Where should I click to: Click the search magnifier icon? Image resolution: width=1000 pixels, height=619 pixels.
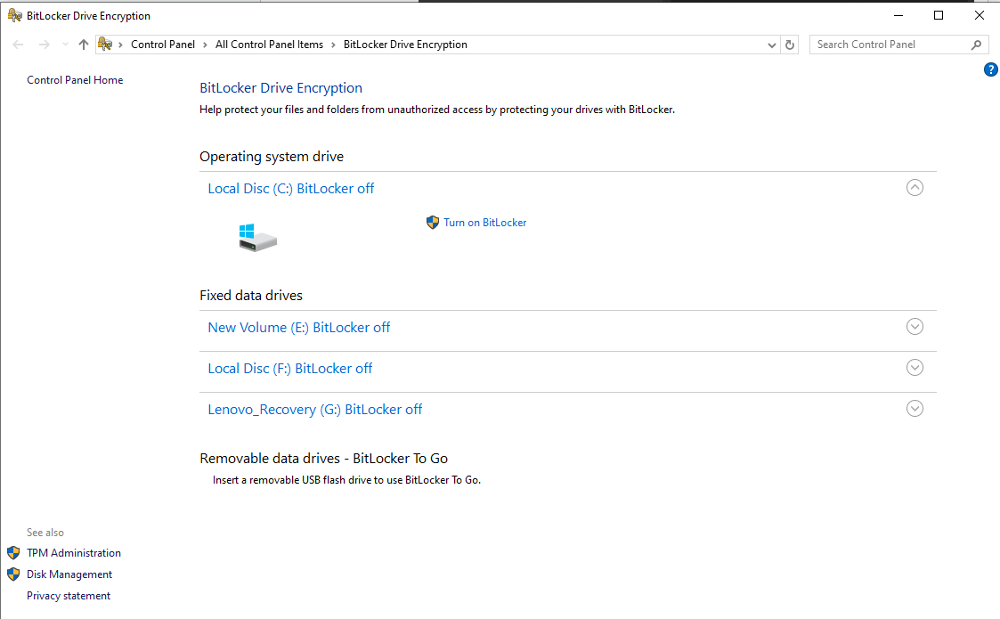point(976,44)
